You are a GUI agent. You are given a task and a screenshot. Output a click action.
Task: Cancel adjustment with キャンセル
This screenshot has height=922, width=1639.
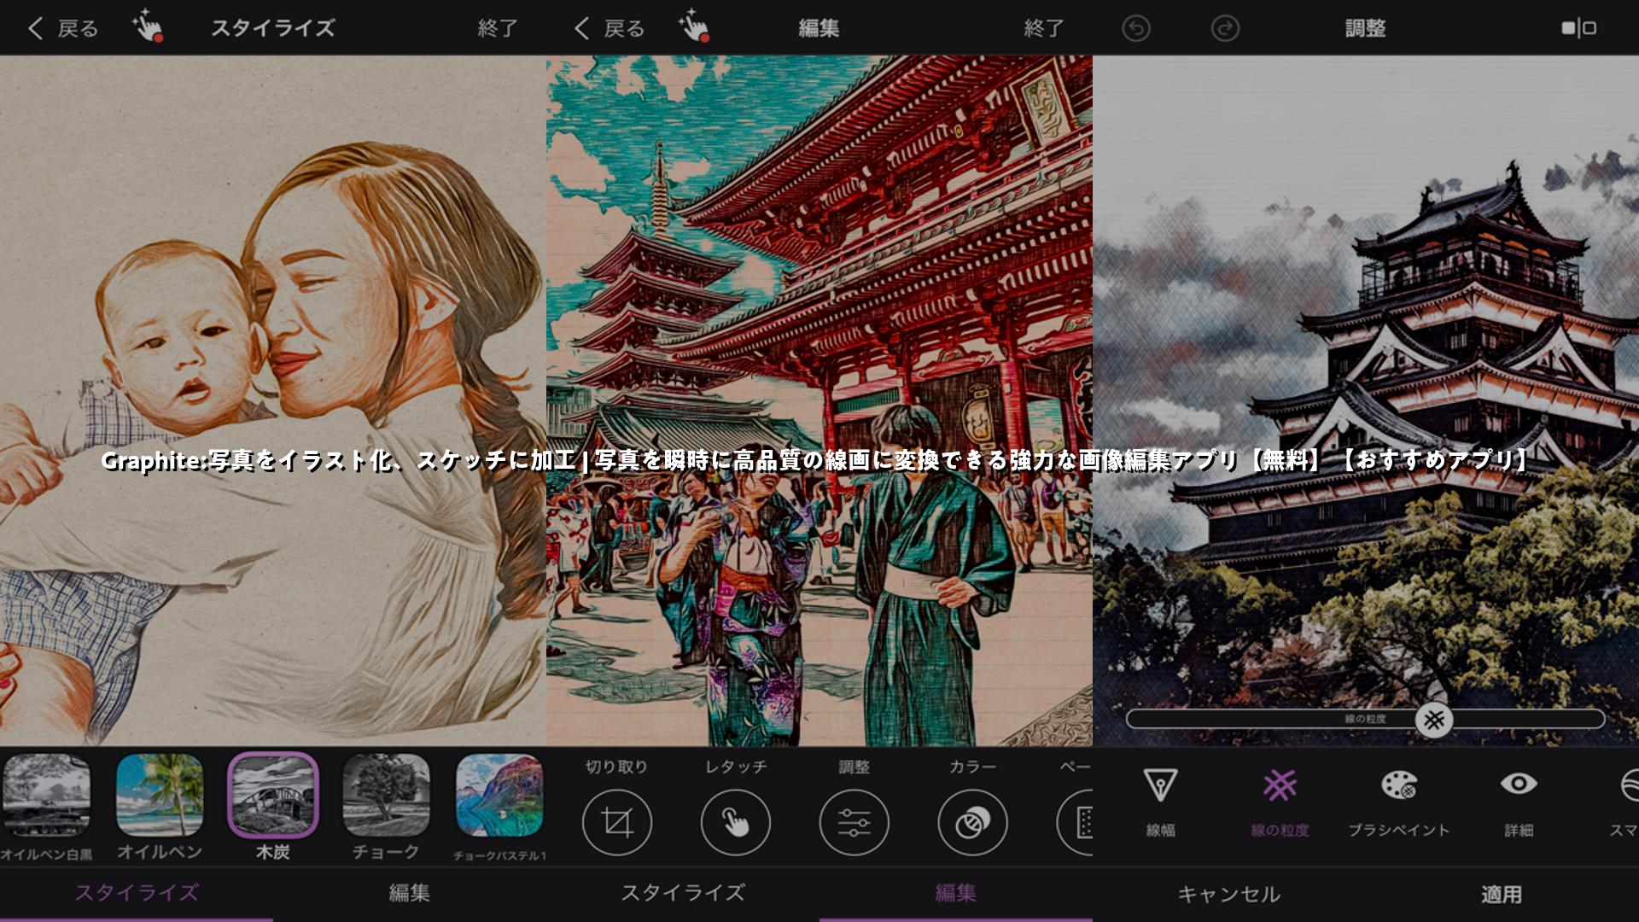click(x=1229, y=894)
